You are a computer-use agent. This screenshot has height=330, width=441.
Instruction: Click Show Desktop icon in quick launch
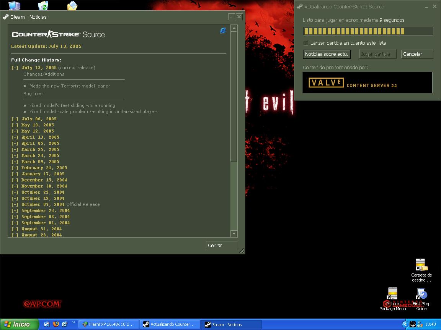point(47,324)
